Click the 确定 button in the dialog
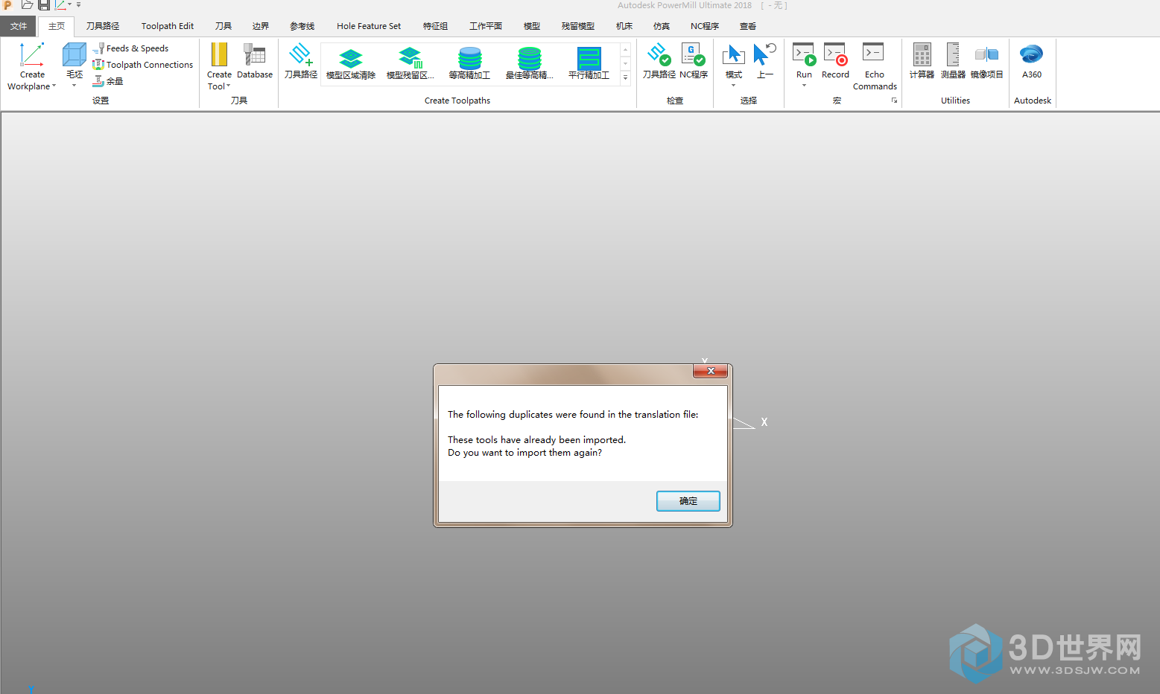 688,501
